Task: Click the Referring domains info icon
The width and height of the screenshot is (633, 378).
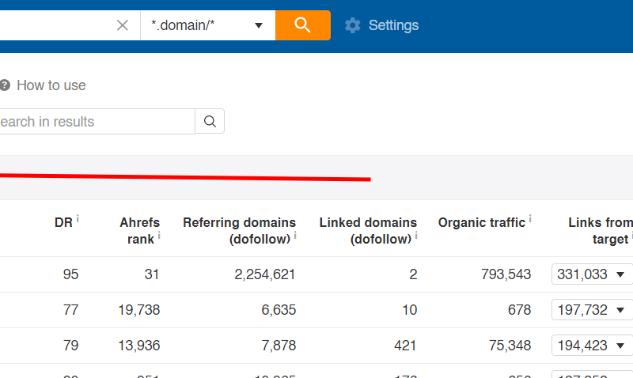Action: pyautogui.click(x=295, y=235)
